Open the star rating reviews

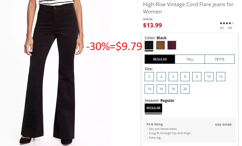(227, 23)
